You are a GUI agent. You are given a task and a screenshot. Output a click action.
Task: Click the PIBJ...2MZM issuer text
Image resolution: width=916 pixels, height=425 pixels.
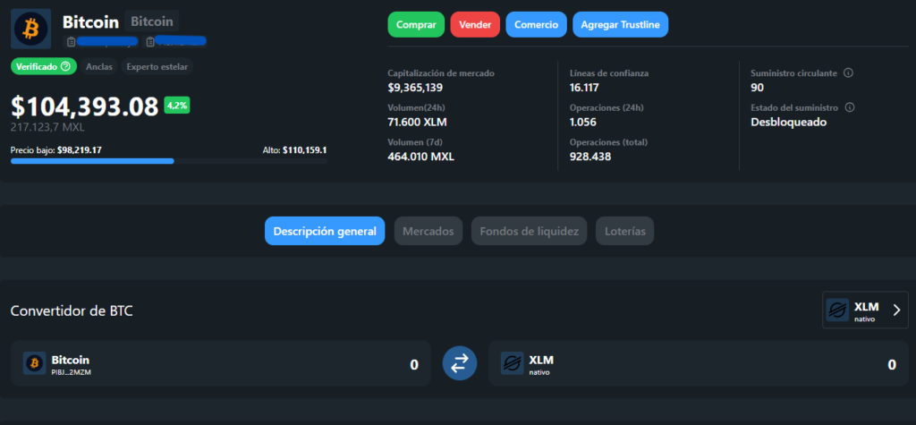[72, 371]
